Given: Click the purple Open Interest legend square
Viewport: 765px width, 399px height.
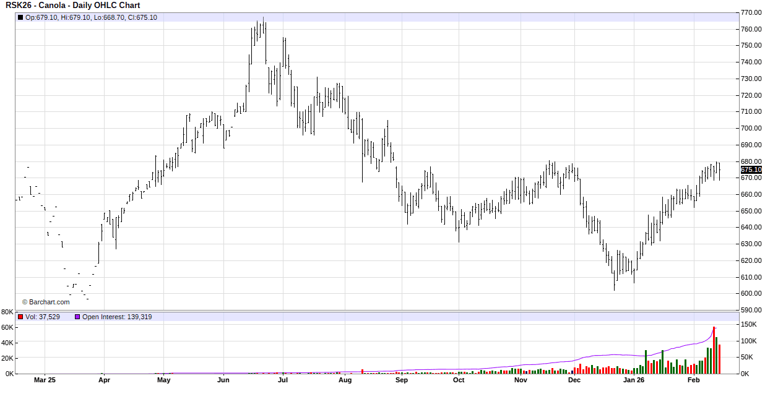Looking at the screenshot, I should pyautogui.click(x=77, y=317).
